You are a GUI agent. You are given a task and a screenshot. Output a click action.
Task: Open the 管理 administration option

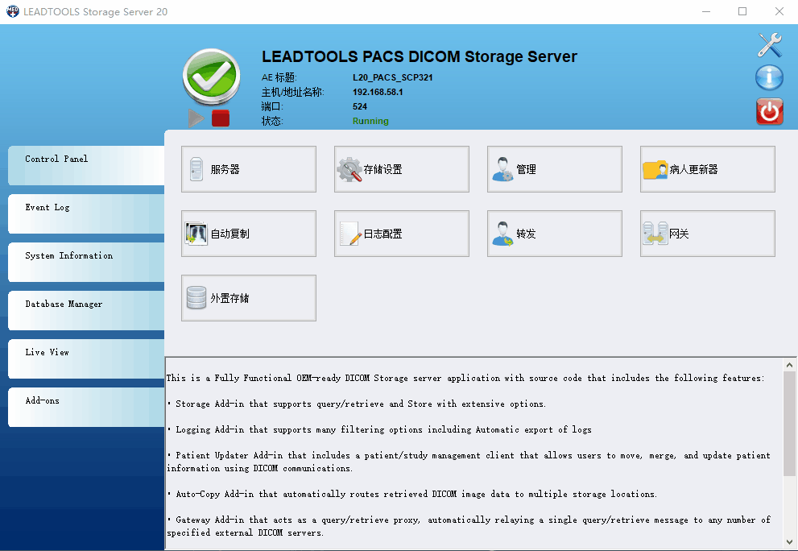pos(554,169)
